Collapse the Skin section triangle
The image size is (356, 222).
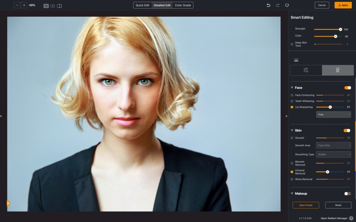coord(292,130)
